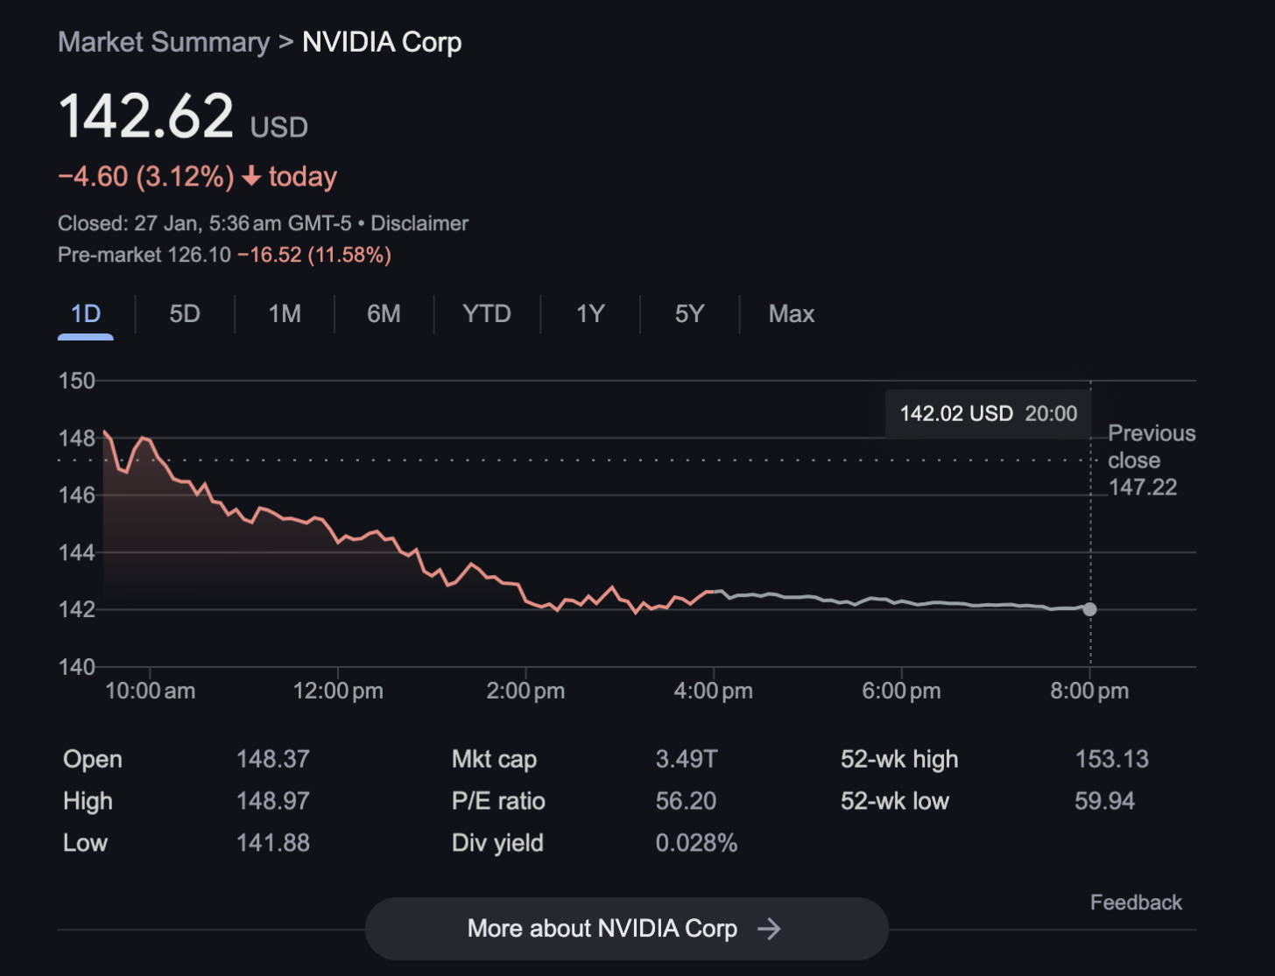Viewport: 1275px width, 976px height.
Task: Click the red down arrow beside today
Action: point(251,177)
